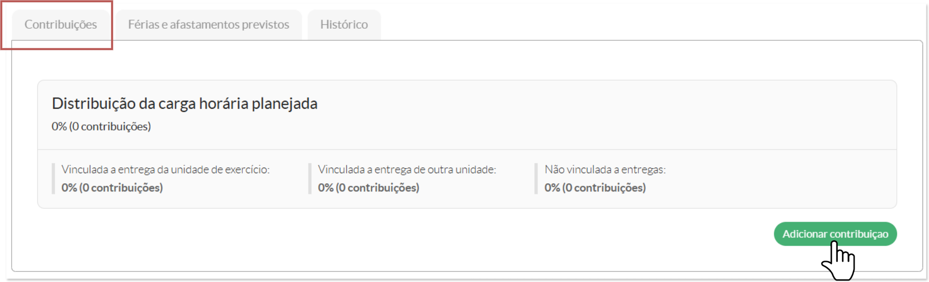
Task: Select the Distribuição da carga horária planejada heading
Action: point(184,104)
